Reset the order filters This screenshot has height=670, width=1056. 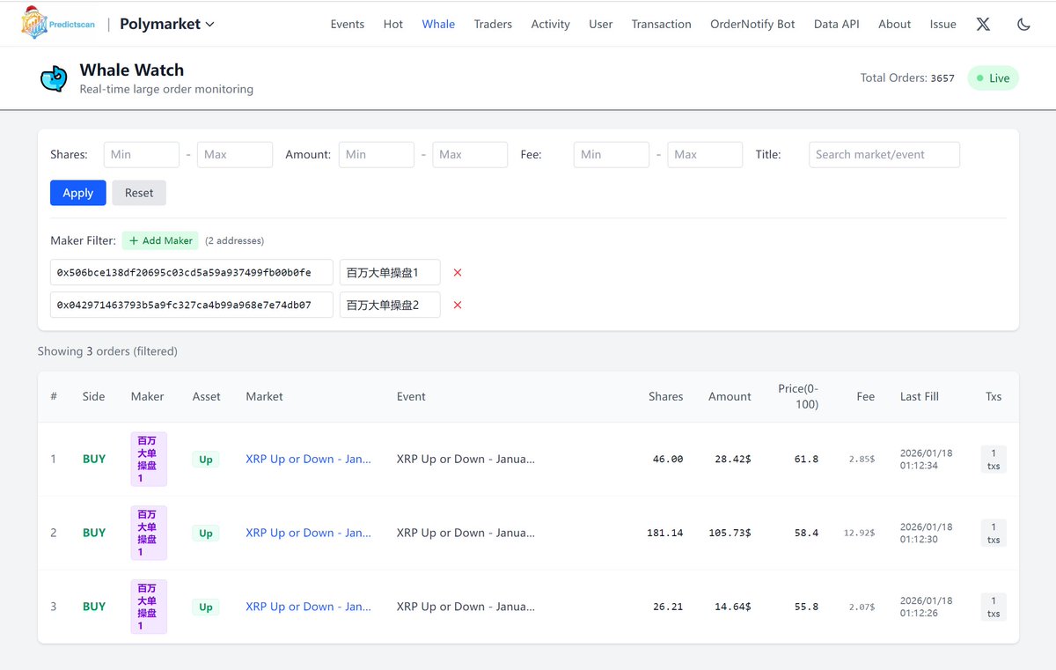(x=139, y=193)
